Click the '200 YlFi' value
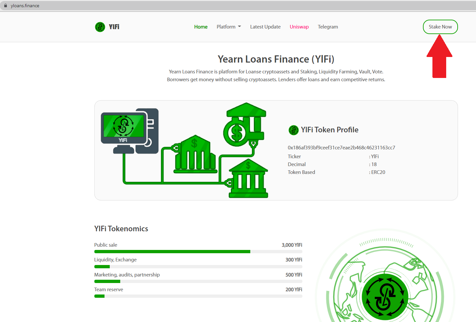This screenshot has width=476, height=322. (294, 290)
